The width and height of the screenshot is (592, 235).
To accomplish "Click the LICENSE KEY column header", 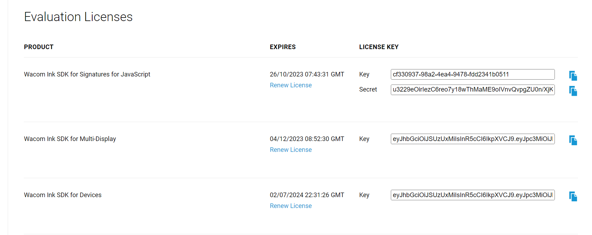I will (379, 47).
